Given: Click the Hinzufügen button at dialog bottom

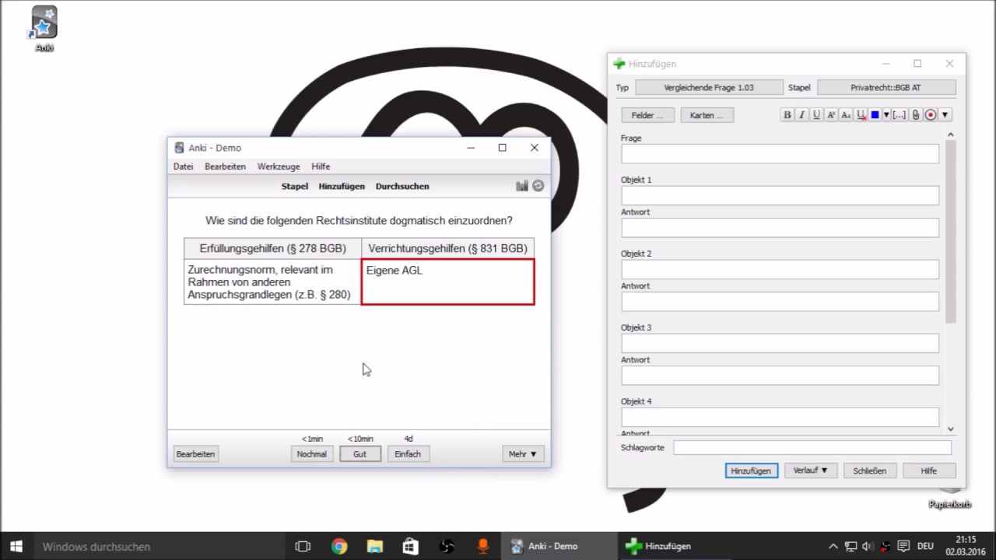Looking at the screenshot, I should coord(751,471).
